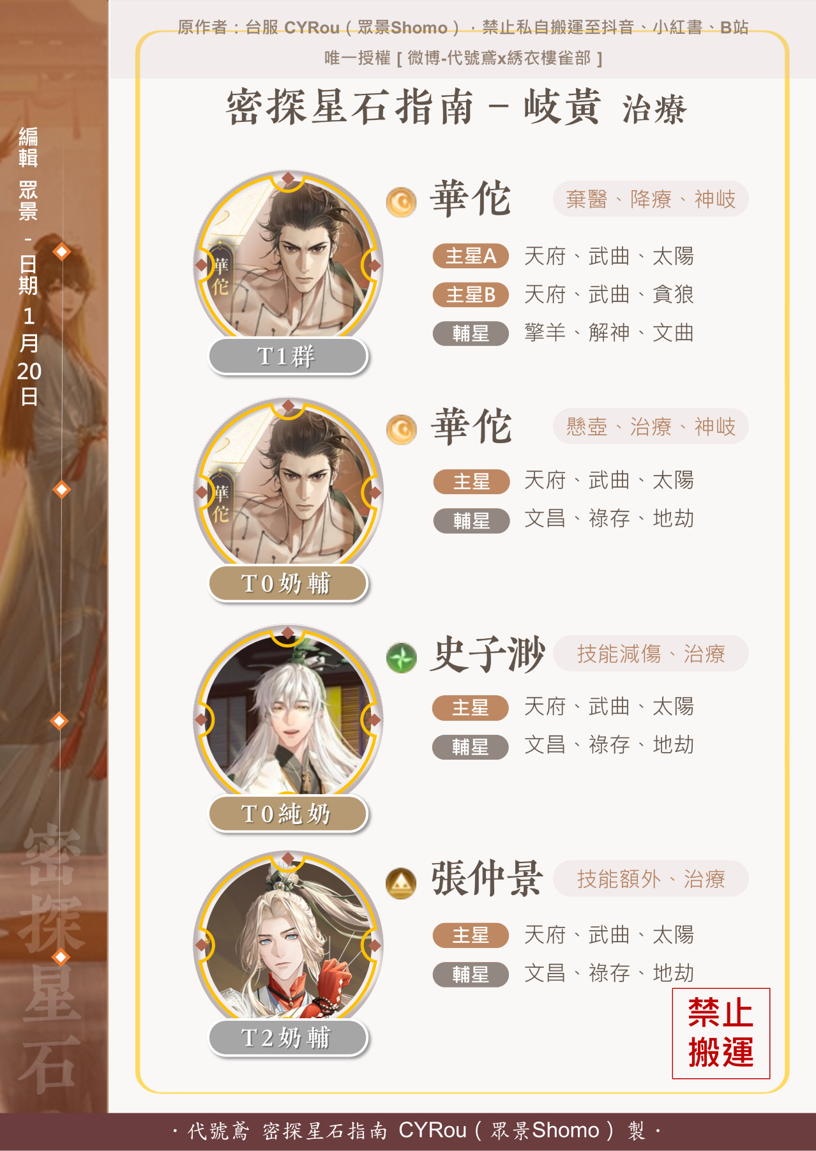This screenshot has width=816, height=1151.
Task: Click the 技能額外、治療 skill tag
Action: click(651, 879)
